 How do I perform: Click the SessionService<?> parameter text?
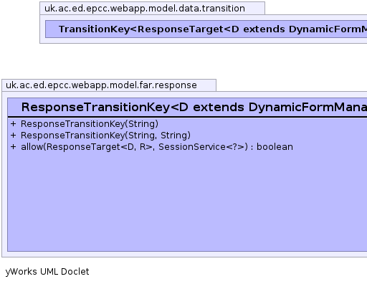click(x=203, y=147)
